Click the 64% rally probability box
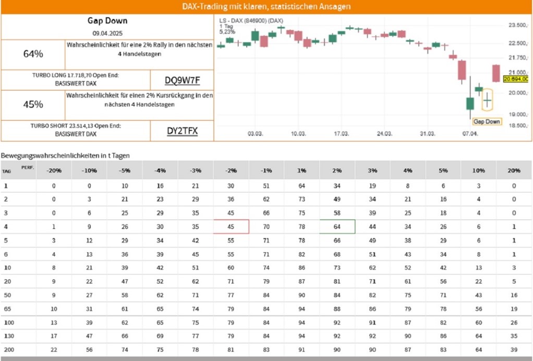533x361 pixels. [x=33, y=54]
